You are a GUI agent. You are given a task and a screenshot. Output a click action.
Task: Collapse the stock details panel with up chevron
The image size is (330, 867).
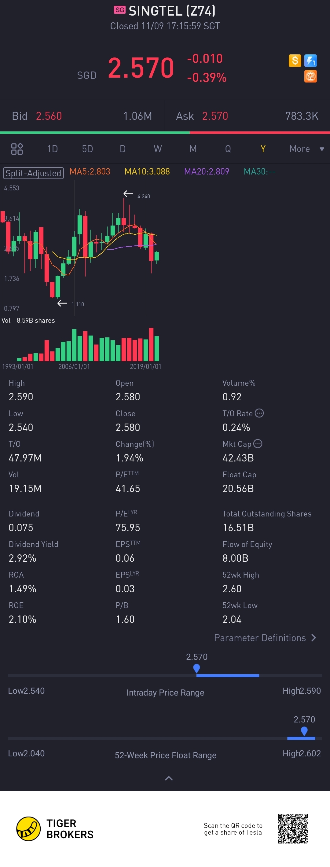point(169,778)
